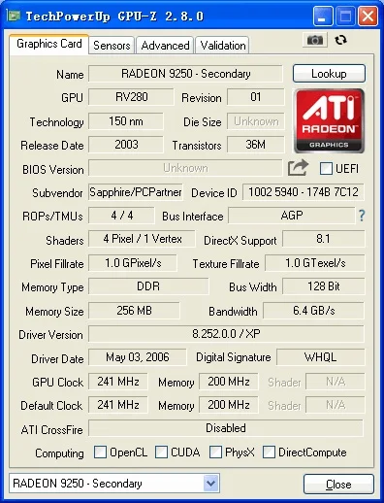Image resolution: width=384 pixels, height=503 pixels.
Task: Close the window with the red X
Action: point(368,16)
